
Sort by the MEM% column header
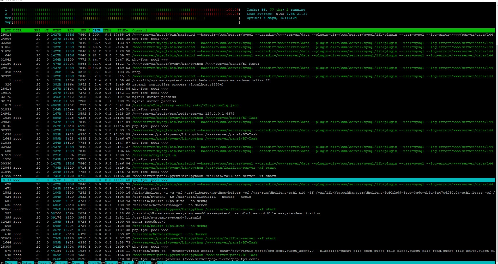[x=107, y=30]
